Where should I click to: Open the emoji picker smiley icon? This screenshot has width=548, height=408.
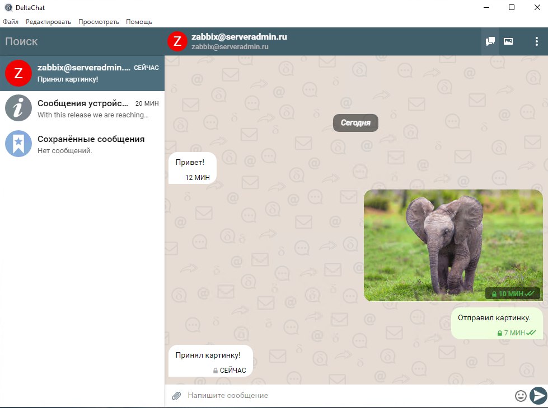(521, 396)
